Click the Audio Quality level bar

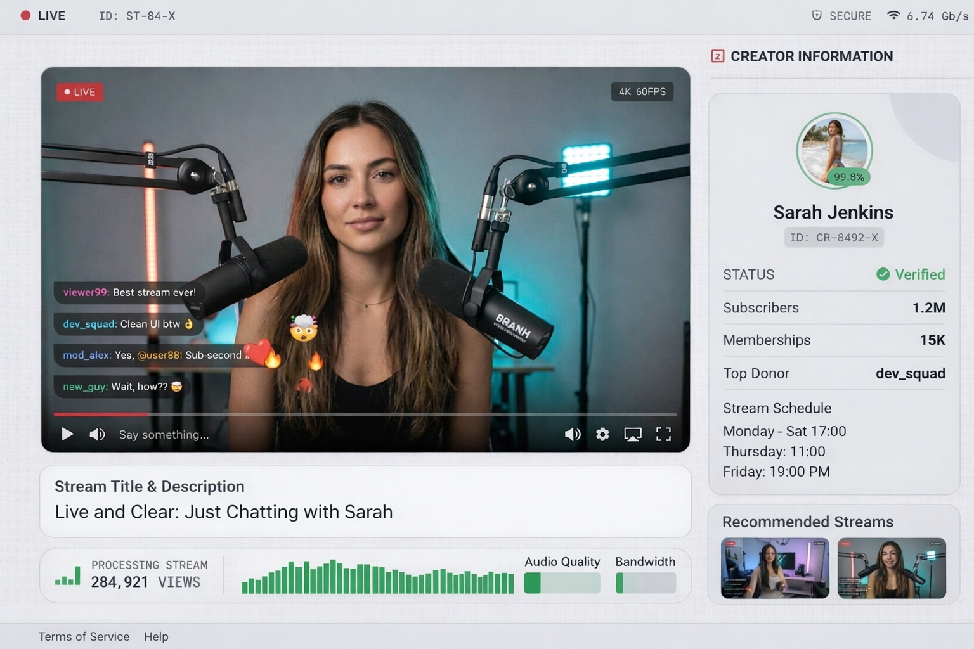(562, 582)
